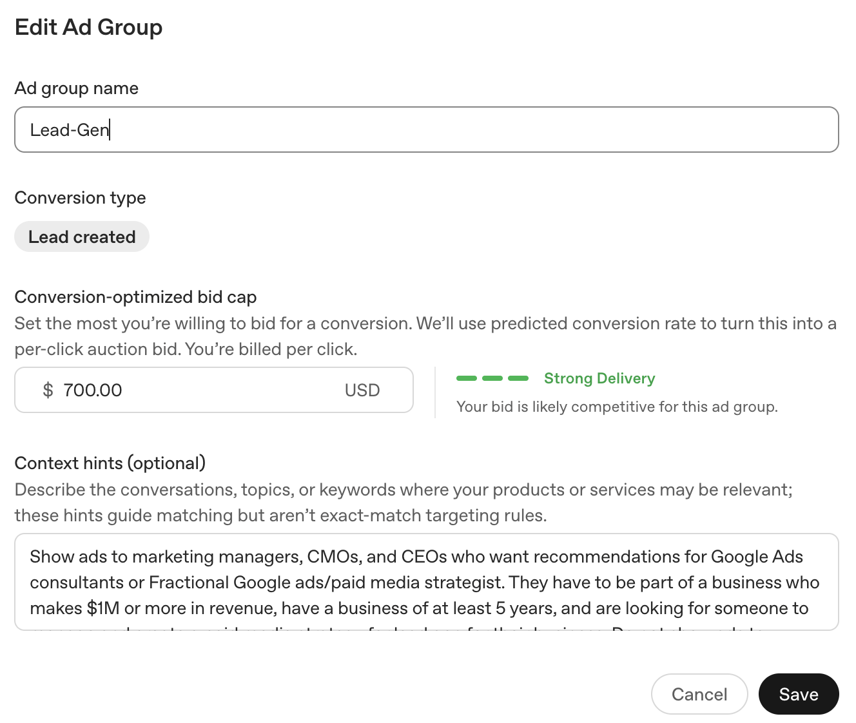856x723 pixels.
Task: Click the bid cap description paragraph
Action: tap(425, 336)
